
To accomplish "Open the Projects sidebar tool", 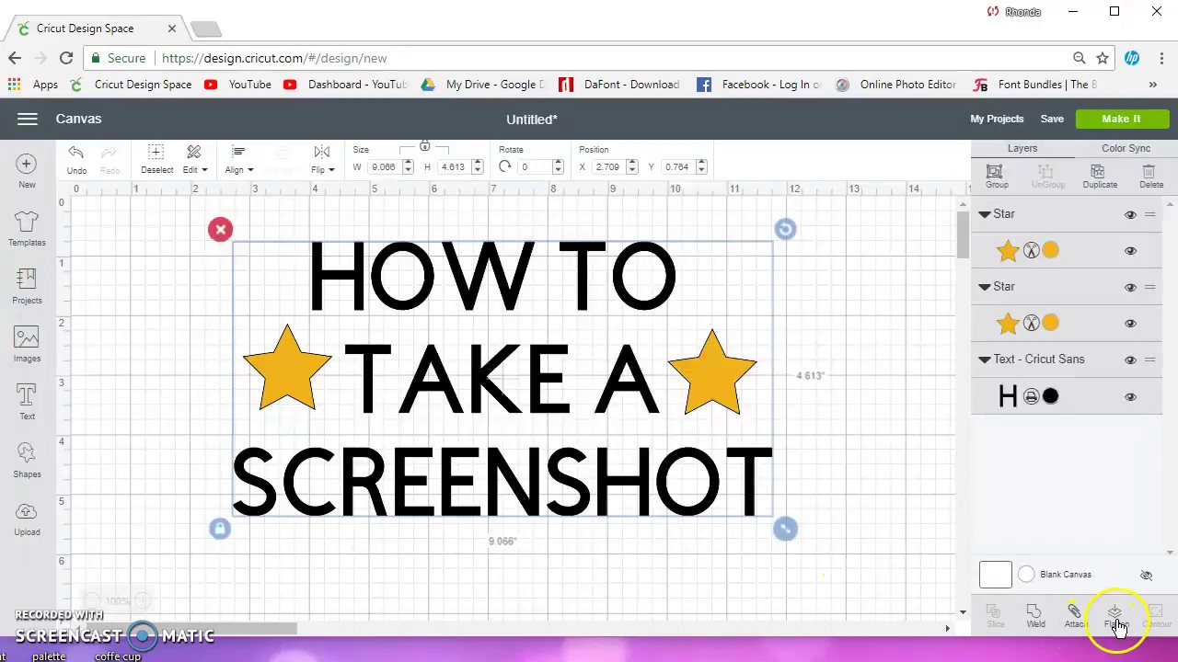I will point(27,286).
